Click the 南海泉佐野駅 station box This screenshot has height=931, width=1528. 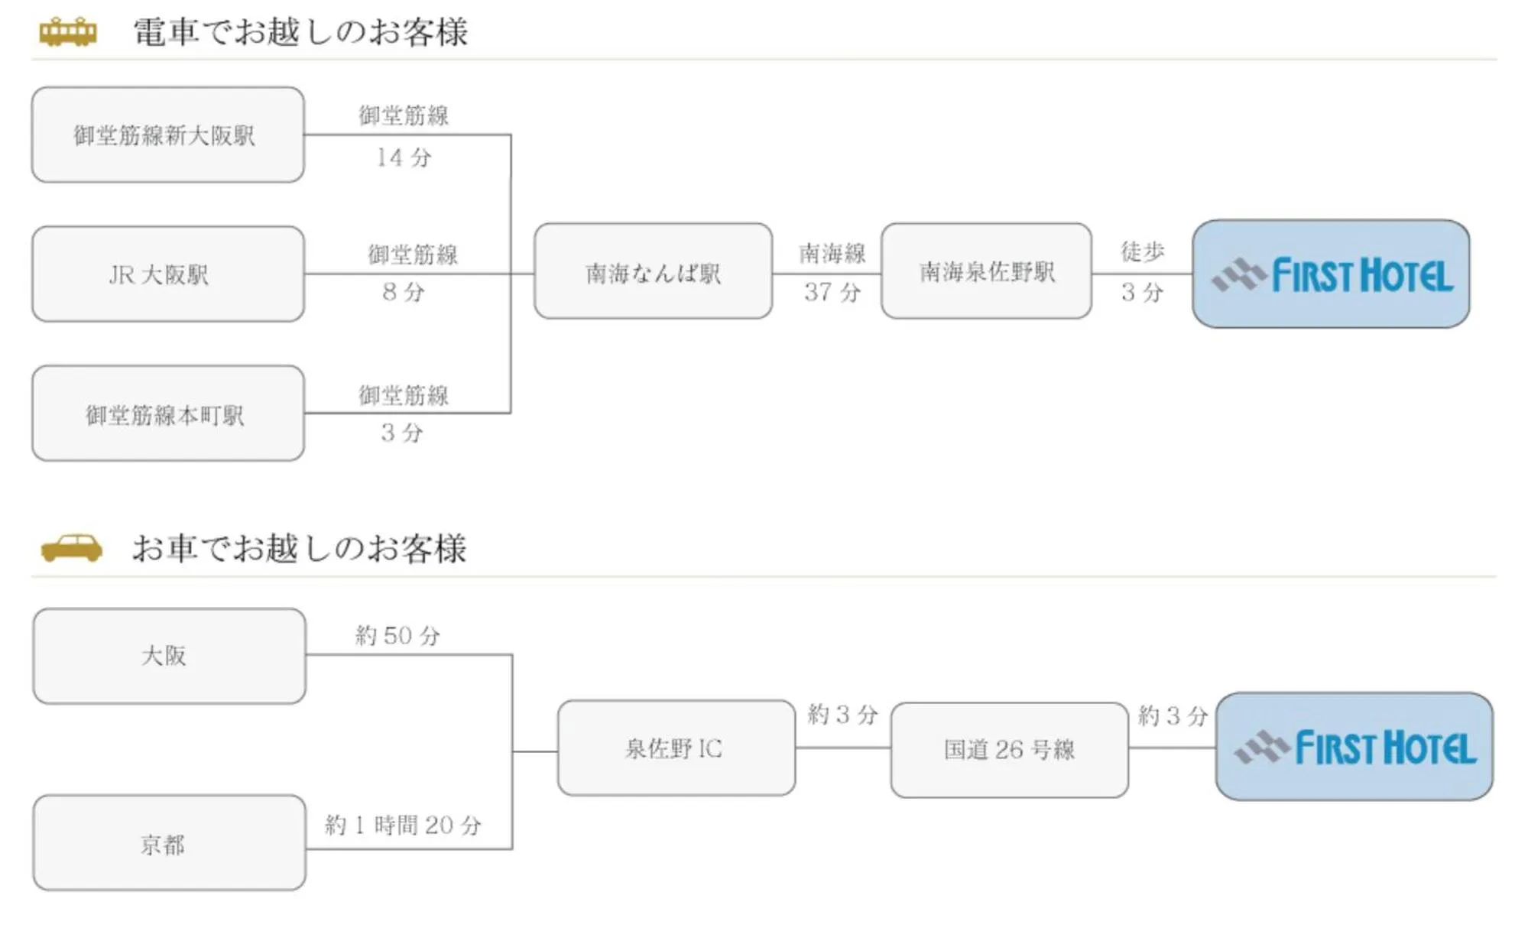pos(986,271)
